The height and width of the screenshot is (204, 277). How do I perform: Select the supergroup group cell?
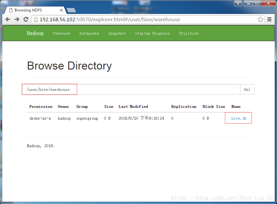click(87, 118)
